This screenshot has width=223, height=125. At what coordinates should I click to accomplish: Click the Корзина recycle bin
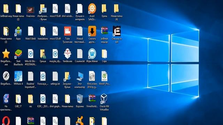[x=80, y=99]
